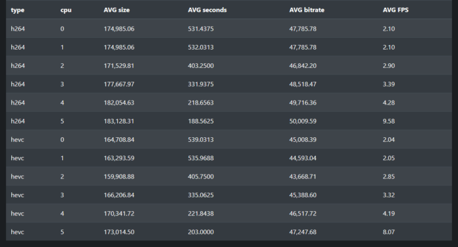Screen dimensions: 458x247
Task: Click the AVG seconds value 221.8438
Action: (x=201, y=214)
